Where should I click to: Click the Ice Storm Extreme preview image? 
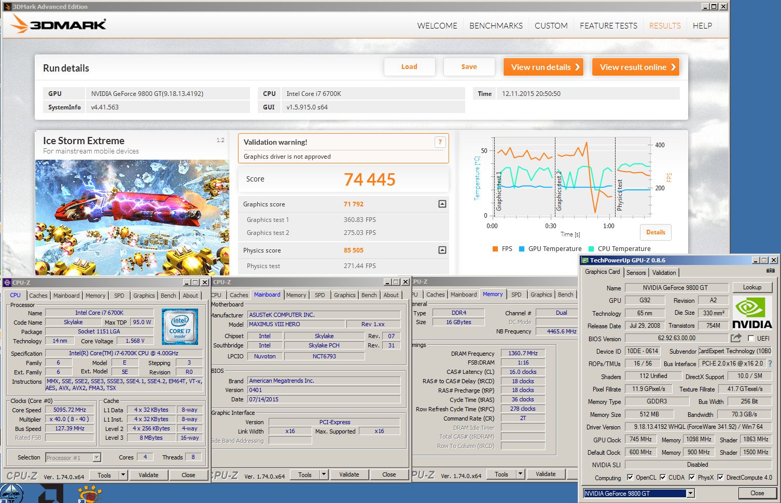132,217
